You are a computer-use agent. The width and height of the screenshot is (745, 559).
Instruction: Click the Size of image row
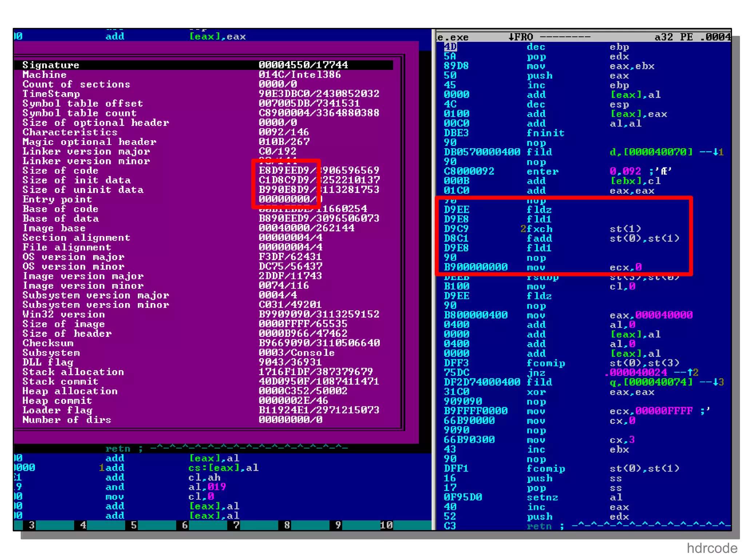click(204, 324)
